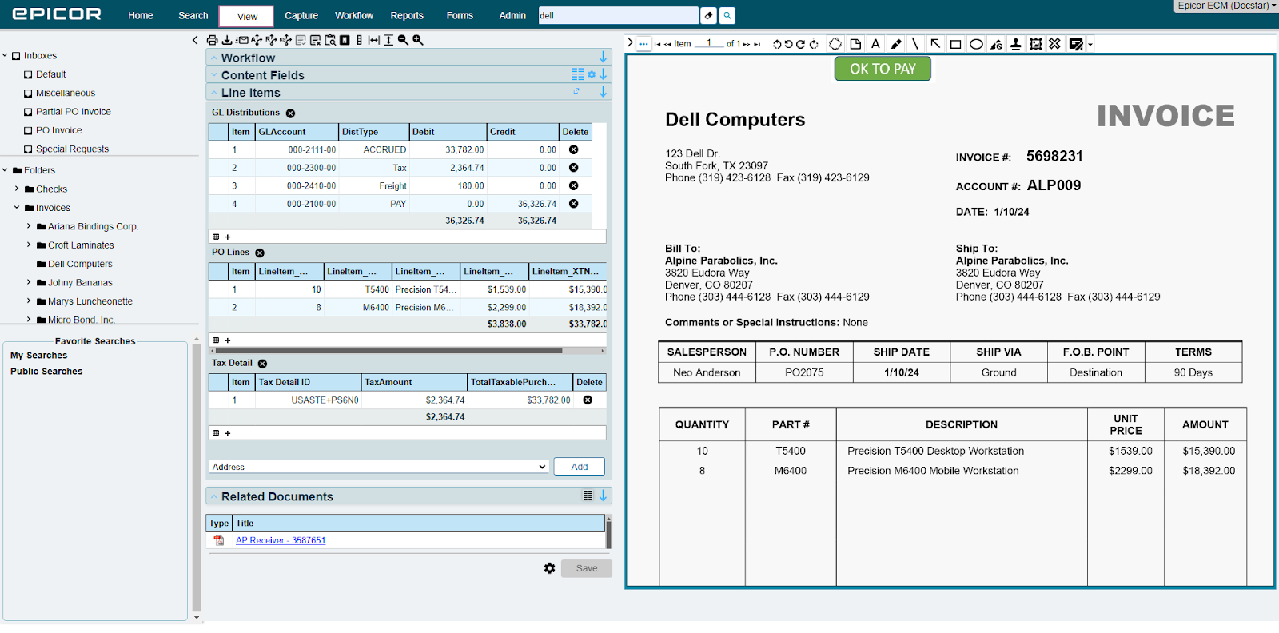The height and width of the screenshot is (633, 1279).
Task: Click the Zoom in magnifier icon
Action: point(417,40)
